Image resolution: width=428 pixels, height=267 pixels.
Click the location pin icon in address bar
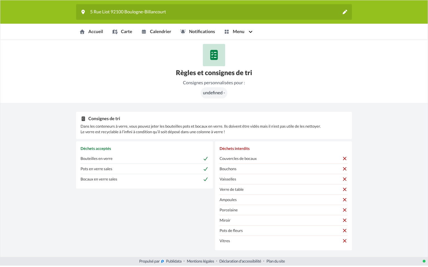pos(83,12)
